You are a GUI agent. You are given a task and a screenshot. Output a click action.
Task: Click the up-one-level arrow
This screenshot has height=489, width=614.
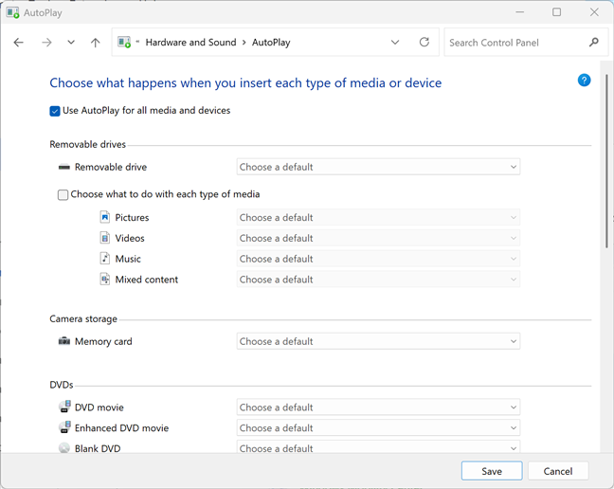click(95, 43)
